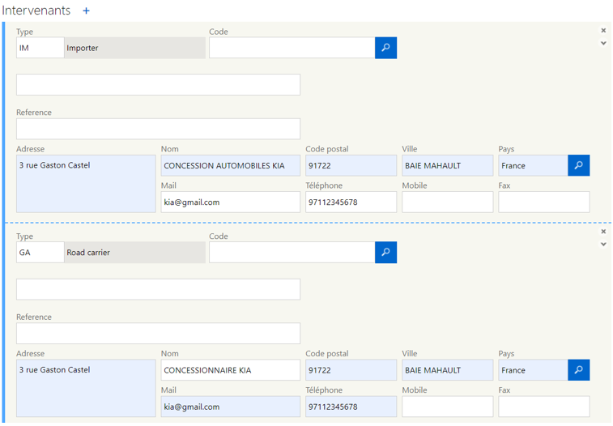Edit the name CONCESSION AUTOMOBILES KIA
This screenshot has width=613, height=426.
(x=230, y=165)
